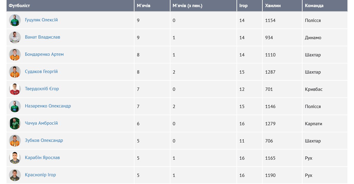Image resolution: width=354 pixels, height=184 pixels.
Task: Sort table by М'ячів column header
Action: [x=144, y=6]
